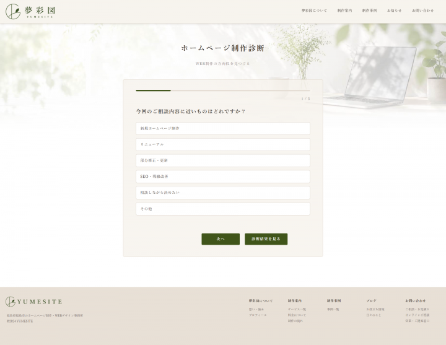Select 部分修正・更新 as consultation type
This screenshot has height=345, width=446.
[223, 160]
